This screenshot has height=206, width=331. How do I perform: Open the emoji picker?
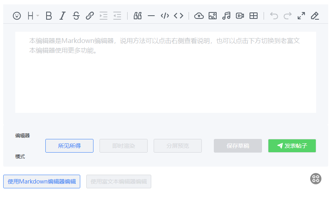click(x=17, y=16)
